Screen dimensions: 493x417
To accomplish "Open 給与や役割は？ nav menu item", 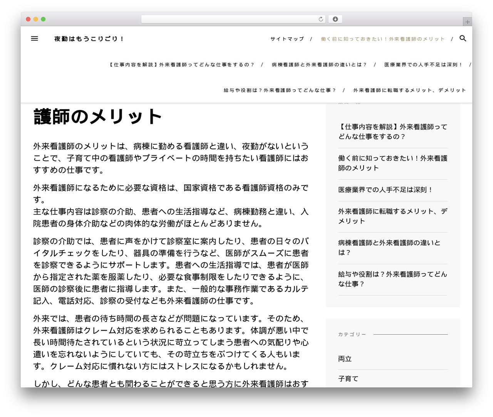I will tap(280, 90).
